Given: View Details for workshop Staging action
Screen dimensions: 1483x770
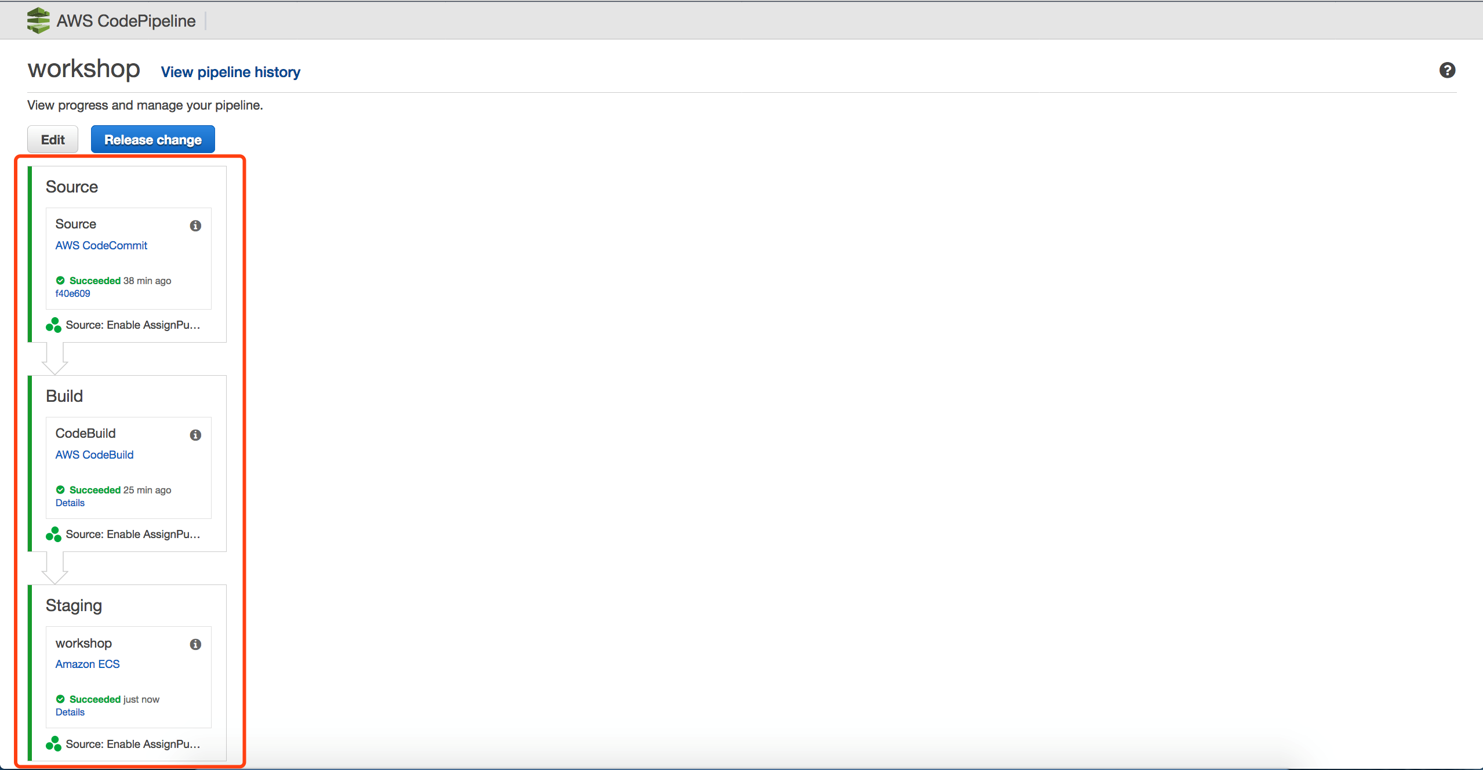Looking at the screenshot, I should click(70, 712).
